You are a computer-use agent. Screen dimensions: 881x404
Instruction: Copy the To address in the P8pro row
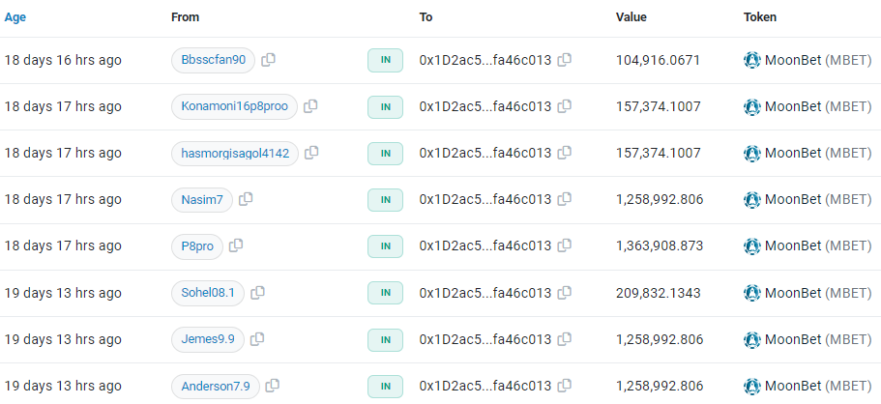(565, 246)
